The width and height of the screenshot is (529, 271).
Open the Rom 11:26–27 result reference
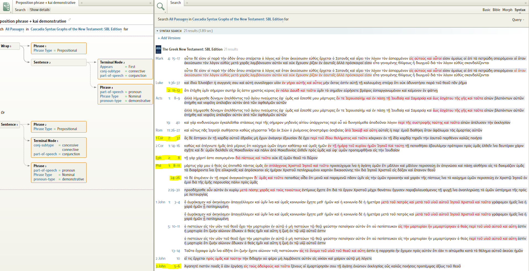click(168, 130)
